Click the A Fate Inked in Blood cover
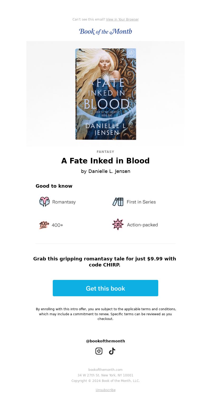This screenshot has height=403, width=211. pos(106,94)
